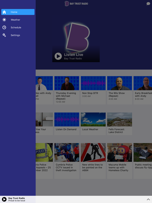Open the Non Stop BTR waveform thumbnail

point(93,83)
